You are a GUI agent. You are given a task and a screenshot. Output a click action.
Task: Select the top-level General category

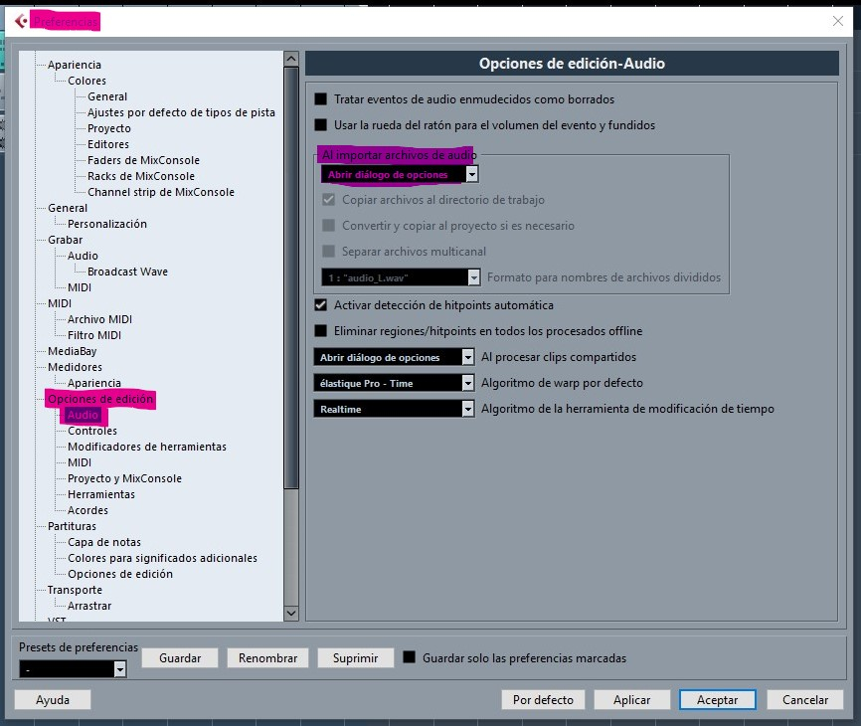[67, 208]
